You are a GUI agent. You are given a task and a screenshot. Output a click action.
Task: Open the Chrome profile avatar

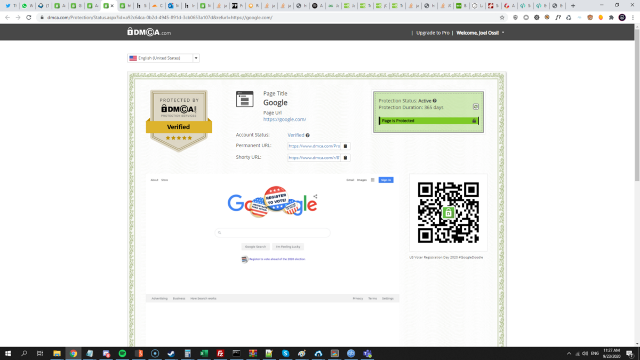[x=622, y=18]
